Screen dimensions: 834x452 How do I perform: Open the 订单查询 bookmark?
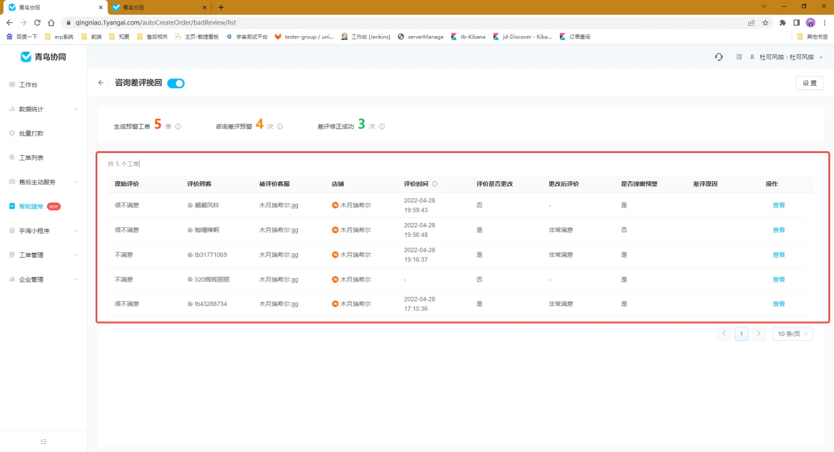[x=575, y=37]
